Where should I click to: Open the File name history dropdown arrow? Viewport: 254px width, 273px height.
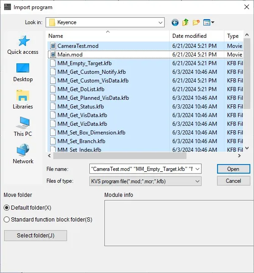[197, 169]
